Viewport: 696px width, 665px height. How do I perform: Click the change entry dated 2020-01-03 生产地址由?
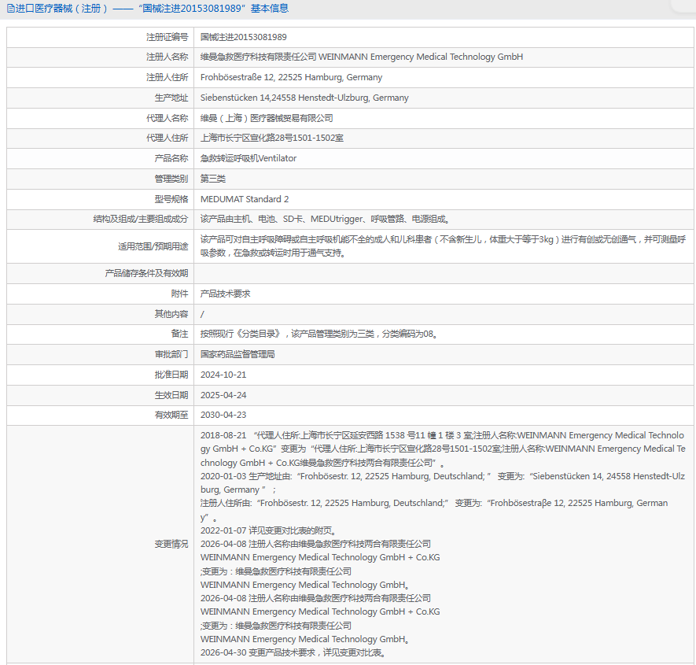point(443,483)
